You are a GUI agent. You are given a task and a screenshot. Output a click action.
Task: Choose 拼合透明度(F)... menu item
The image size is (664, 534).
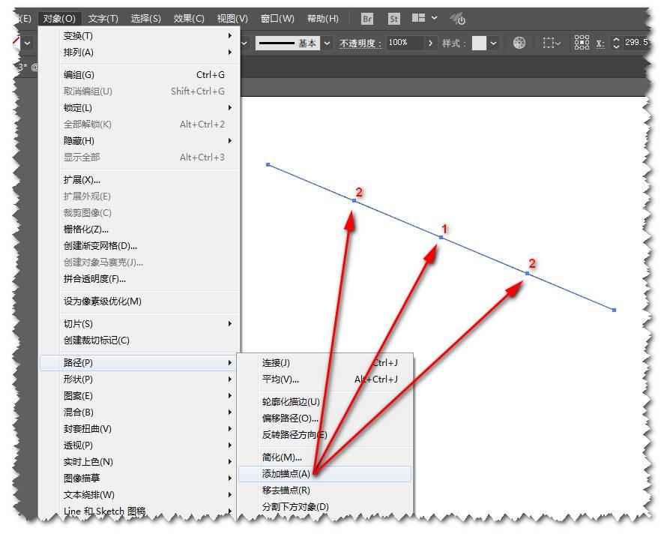pyautogui.click(x=139, y=279)
